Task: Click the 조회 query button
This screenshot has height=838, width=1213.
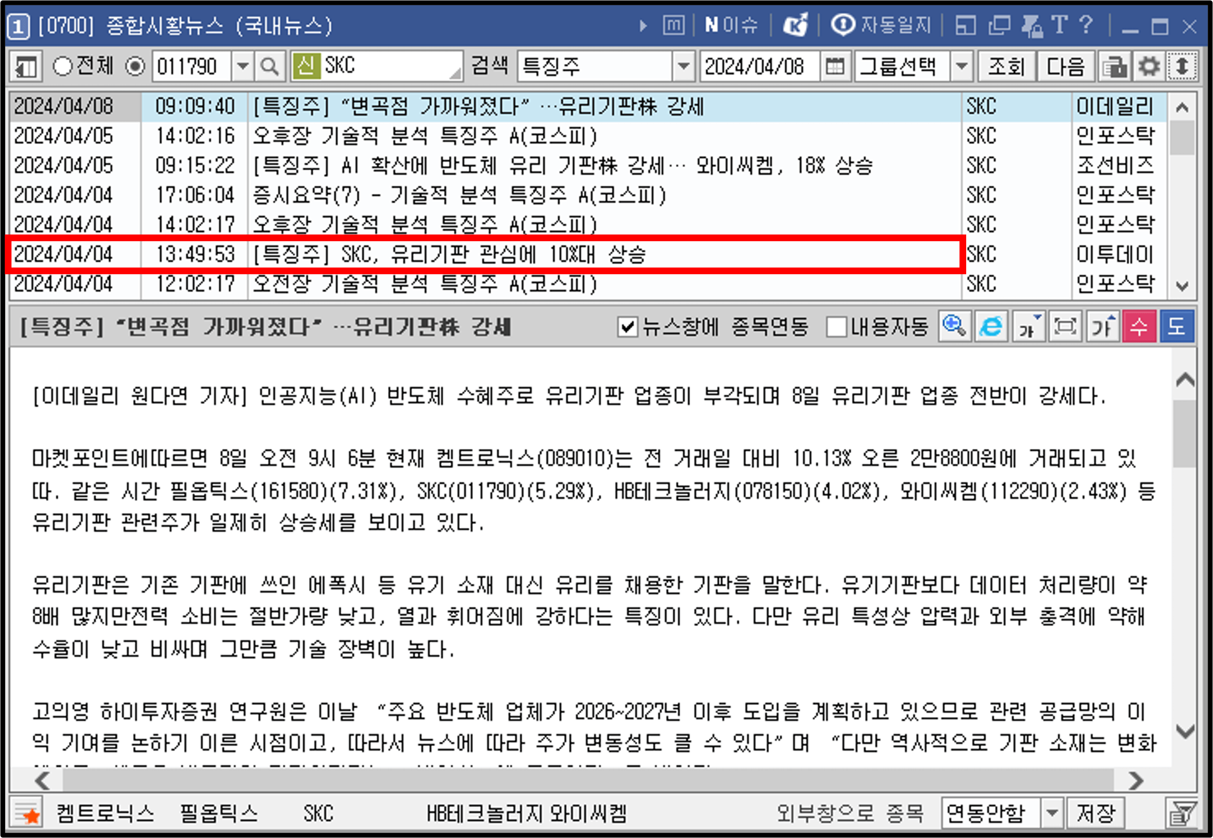Action: click(x=1007, y=66)
